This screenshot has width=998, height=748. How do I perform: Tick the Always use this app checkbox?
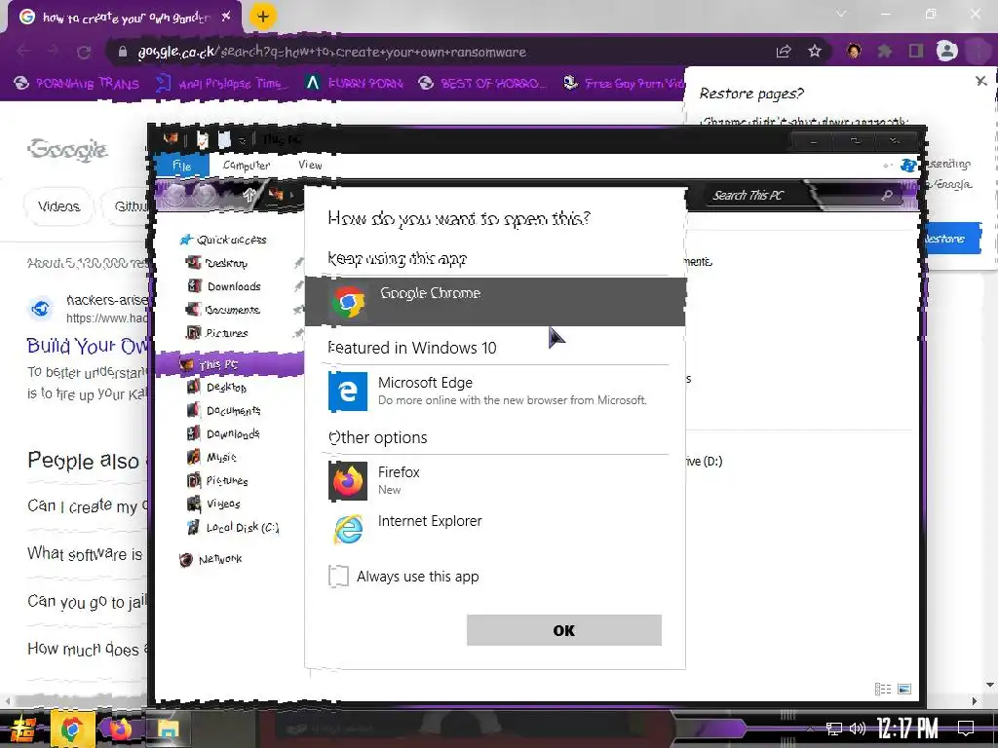pyautogui.click(x=338, y=577)
